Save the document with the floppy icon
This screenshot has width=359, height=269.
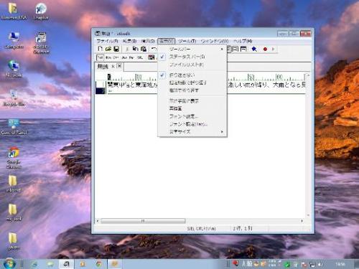click(116, 49)
